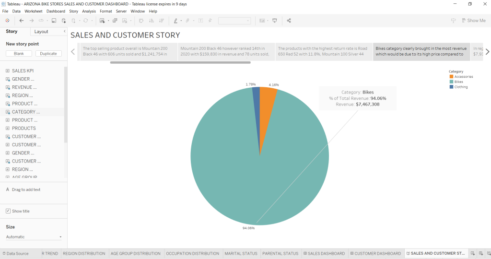Click the orange Accessories legend swatch
This screenshot has height=259, width=491.
click(x=451, y=77)
